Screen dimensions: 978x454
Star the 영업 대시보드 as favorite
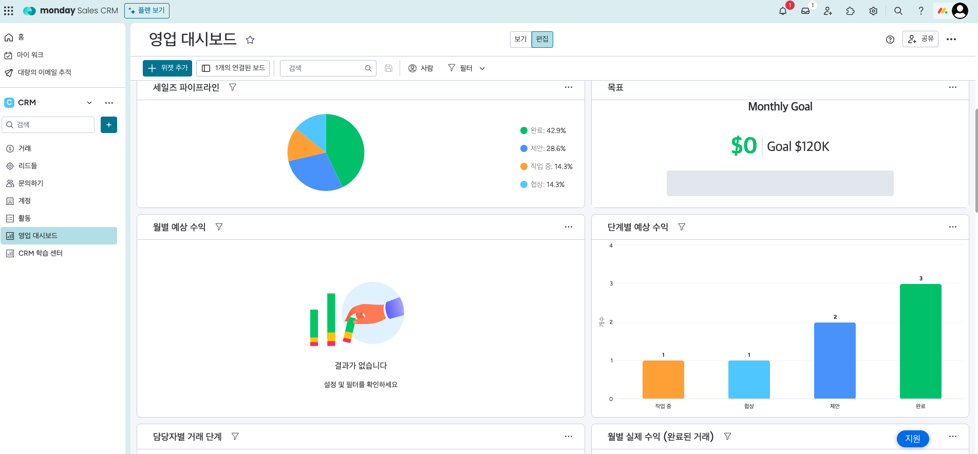[x=250, y=40]
